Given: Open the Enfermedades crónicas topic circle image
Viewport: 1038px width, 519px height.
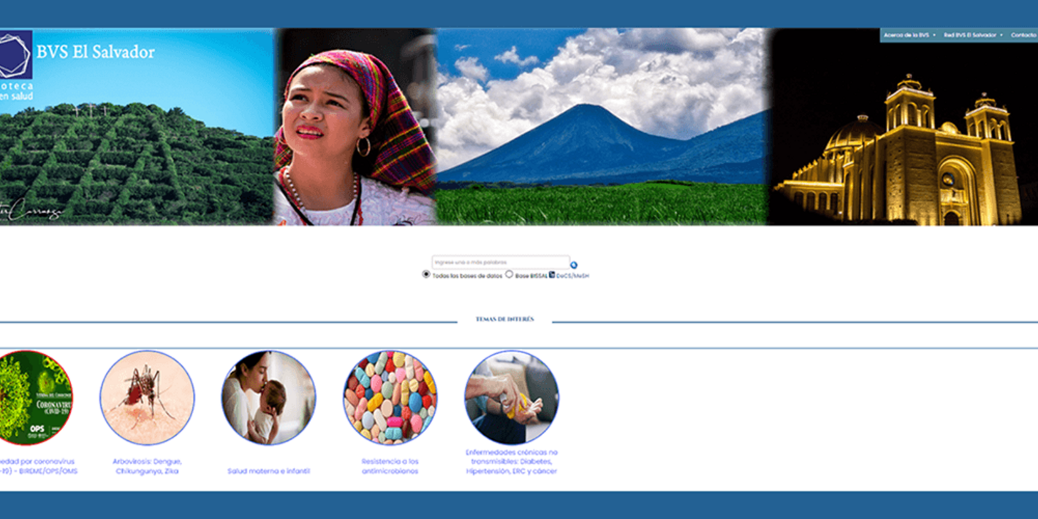Looking at the screenshot, I should coord(511,398).
